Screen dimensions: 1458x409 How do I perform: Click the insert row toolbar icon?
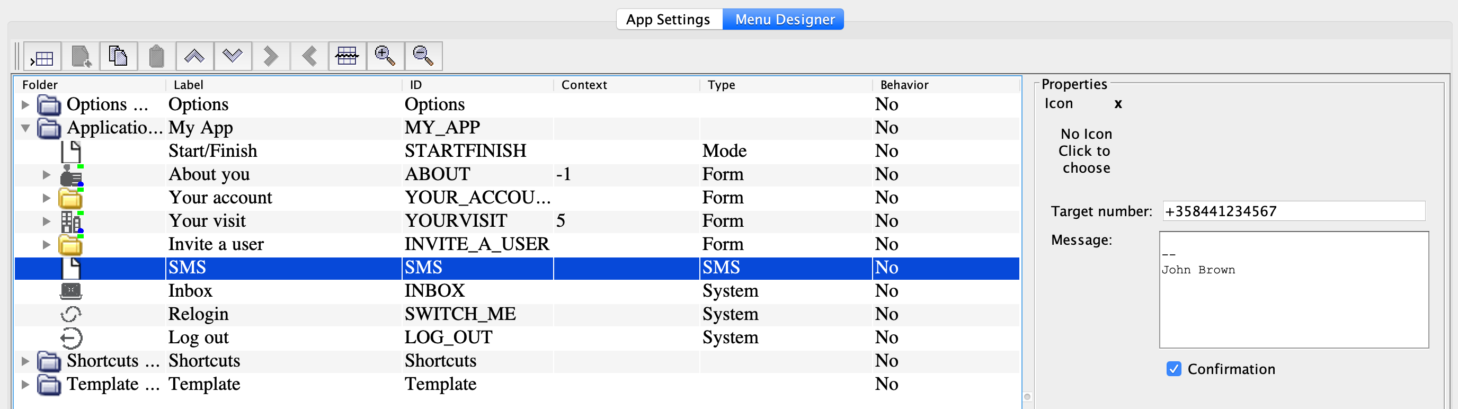(42, 57)
